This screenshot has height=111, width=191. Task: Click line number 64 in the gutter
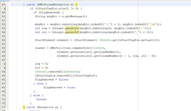point(3,72)
